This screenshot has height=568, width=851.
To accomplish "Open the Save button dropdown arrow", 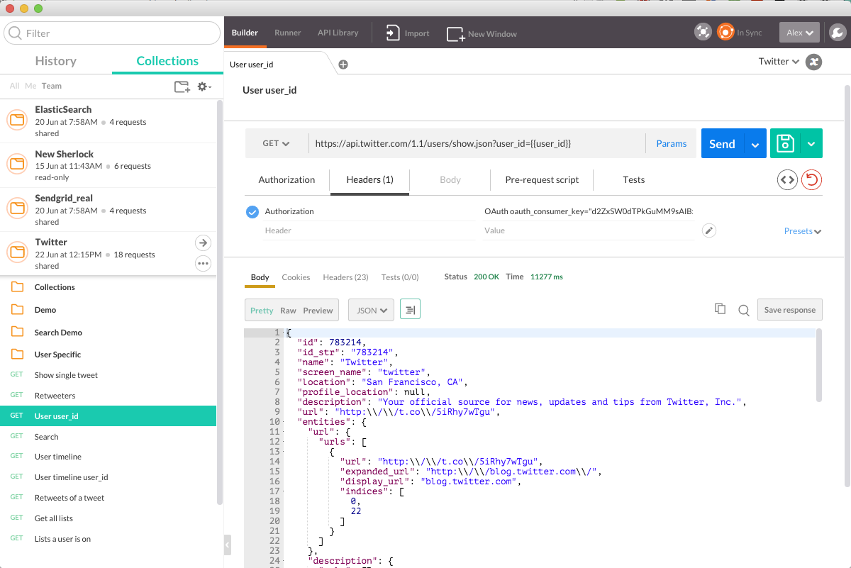I will click(x=811, y=143).
